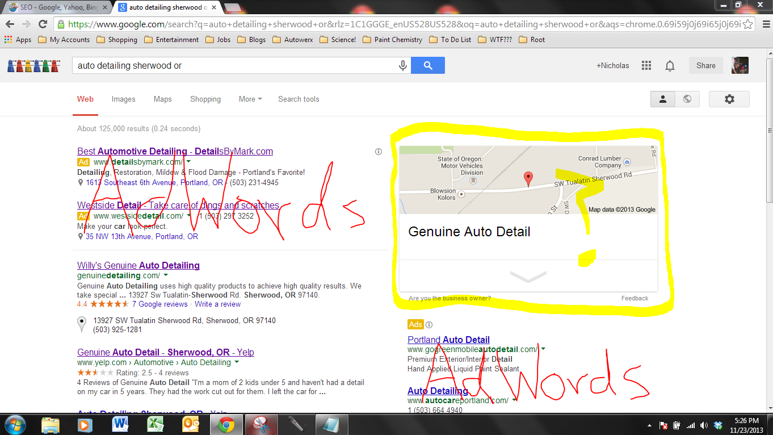Open the Autowerx bookmarks folder
The width and height of the screenshot is (773, 435).
pos(293,40)
